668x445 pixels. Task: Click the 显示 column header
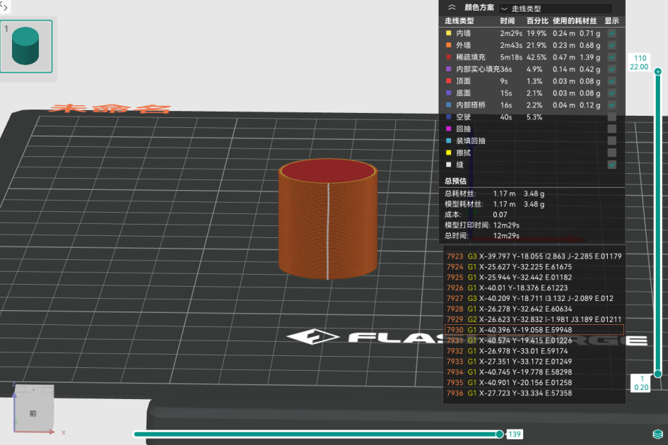tap(611, 21)
